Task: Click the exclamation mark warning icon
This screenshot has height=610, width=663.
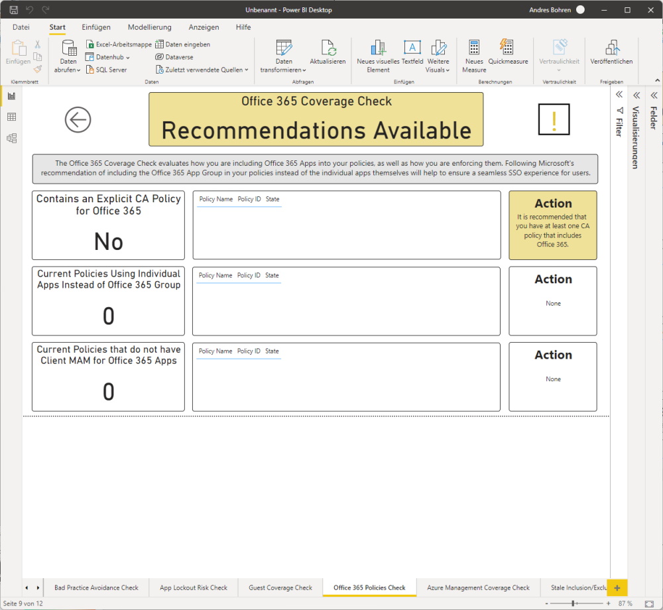Action: coord(554,119)
